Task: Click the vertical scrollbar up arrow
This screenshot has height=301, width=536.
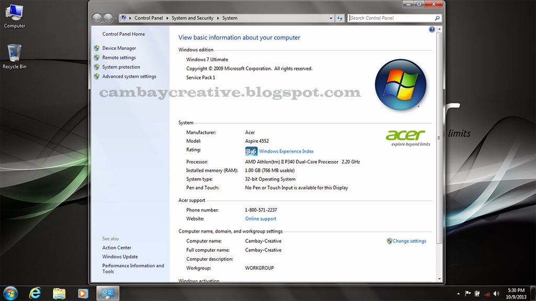Action: pos(440,29)
